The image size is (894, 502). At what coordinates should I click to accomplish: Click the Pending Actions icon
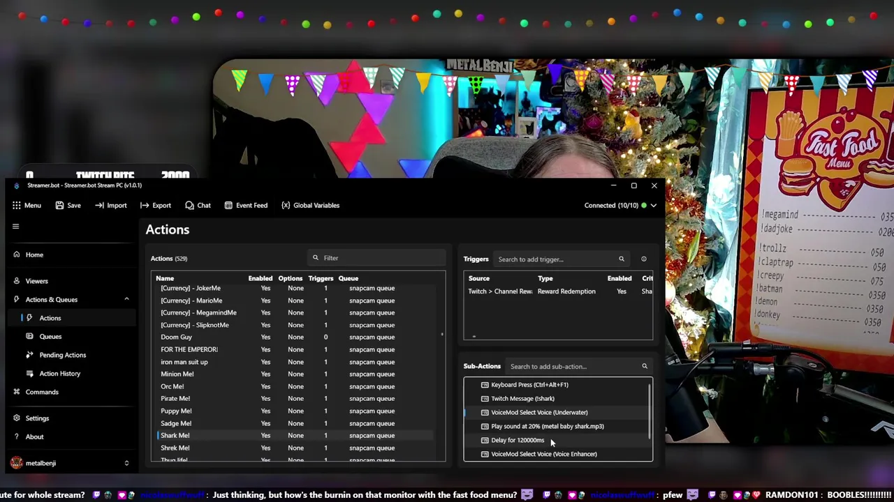pos(29,355)
